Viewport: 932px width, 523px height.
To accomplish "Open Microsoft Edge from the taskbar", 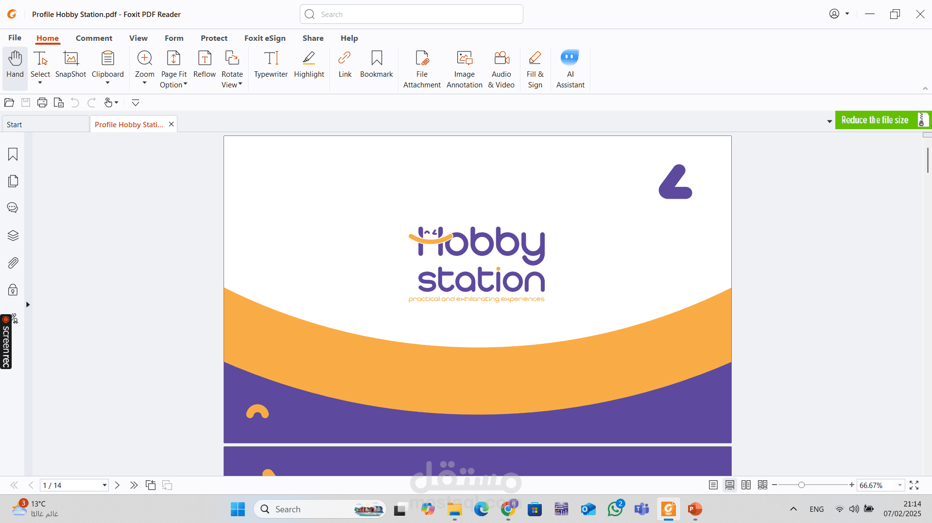I will click(481, 509).
